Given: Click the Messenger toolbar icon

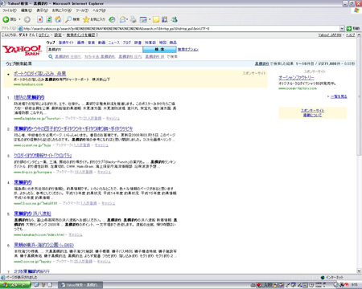Looking at the screenshot, I should (x=175, y=19).
